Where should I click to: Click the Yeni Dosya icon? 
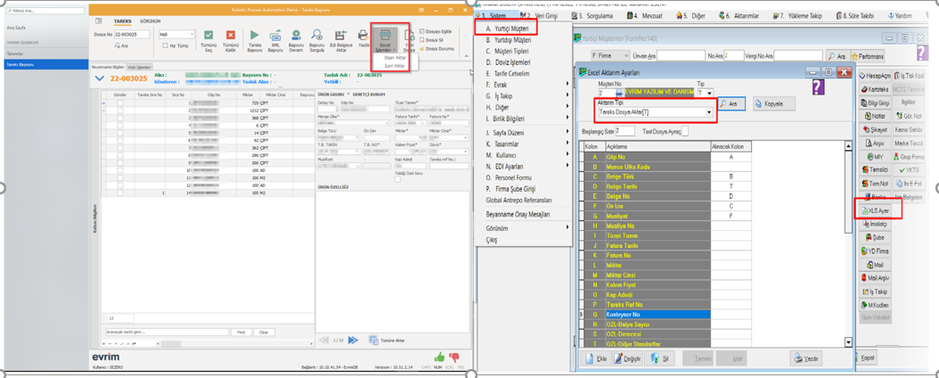click(x=410, y=37)
